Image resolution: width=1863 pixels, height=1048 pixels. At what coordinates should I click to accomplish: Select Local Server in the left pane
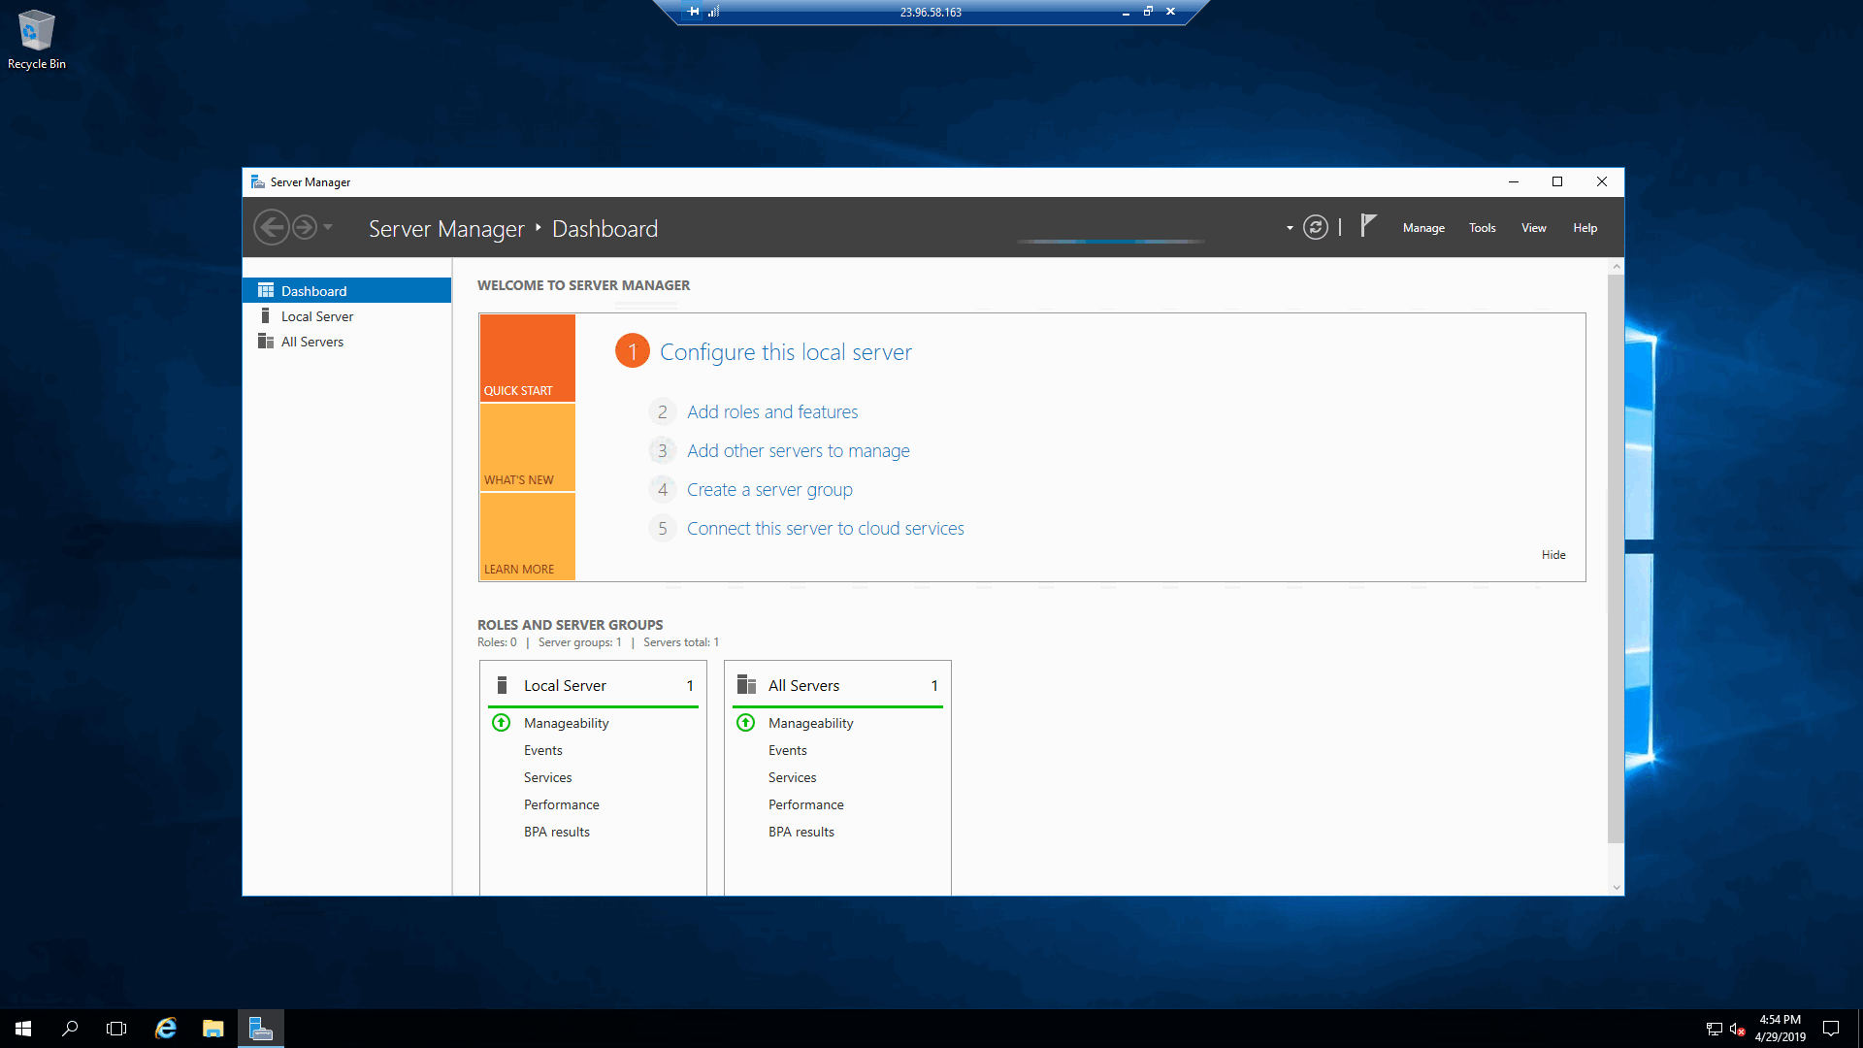click(x=347, y=316)
